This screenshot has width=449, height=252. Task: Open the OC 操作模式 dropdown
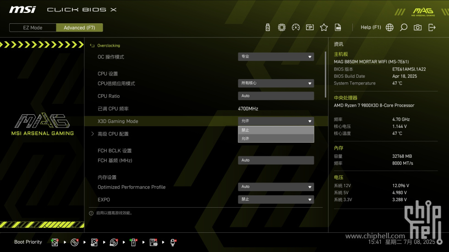tap(276, 57)
